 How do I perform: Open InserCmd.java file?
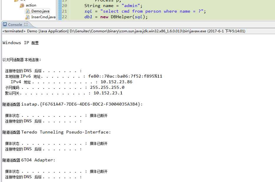(43, 17)
